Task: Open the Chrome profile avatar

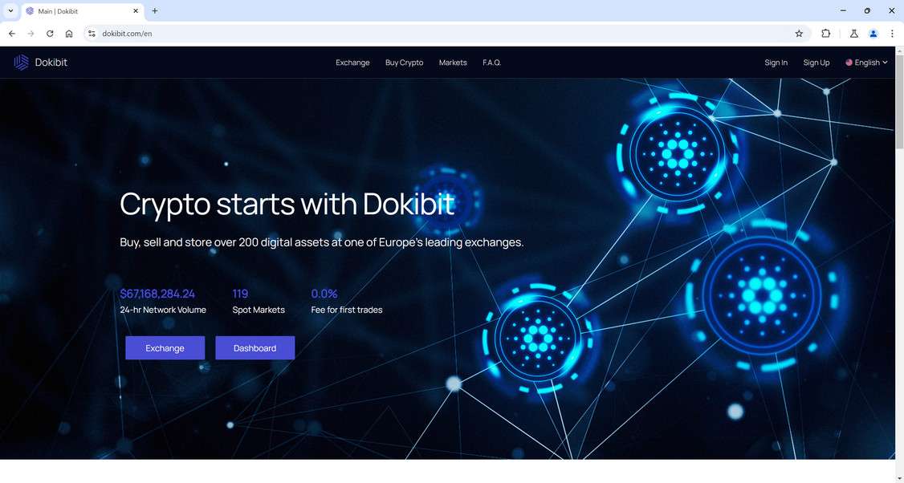Action: tap(873, 34)
